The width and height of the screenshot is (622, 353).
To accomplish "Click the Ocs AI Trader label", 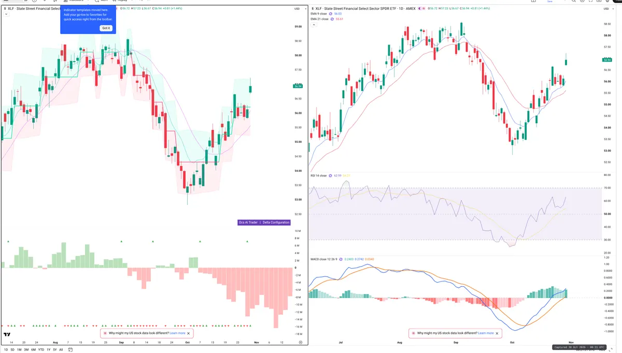I will coord(248,223).
